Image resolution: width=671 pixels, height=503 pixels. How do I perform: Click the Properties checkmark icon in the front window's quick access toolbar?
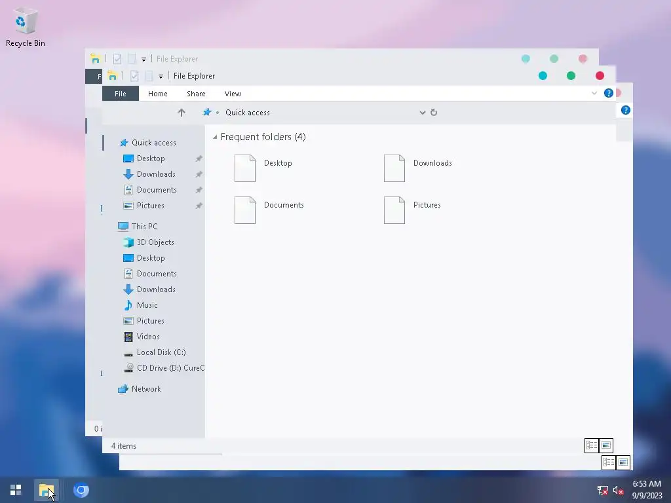click(x=134, y=76)
